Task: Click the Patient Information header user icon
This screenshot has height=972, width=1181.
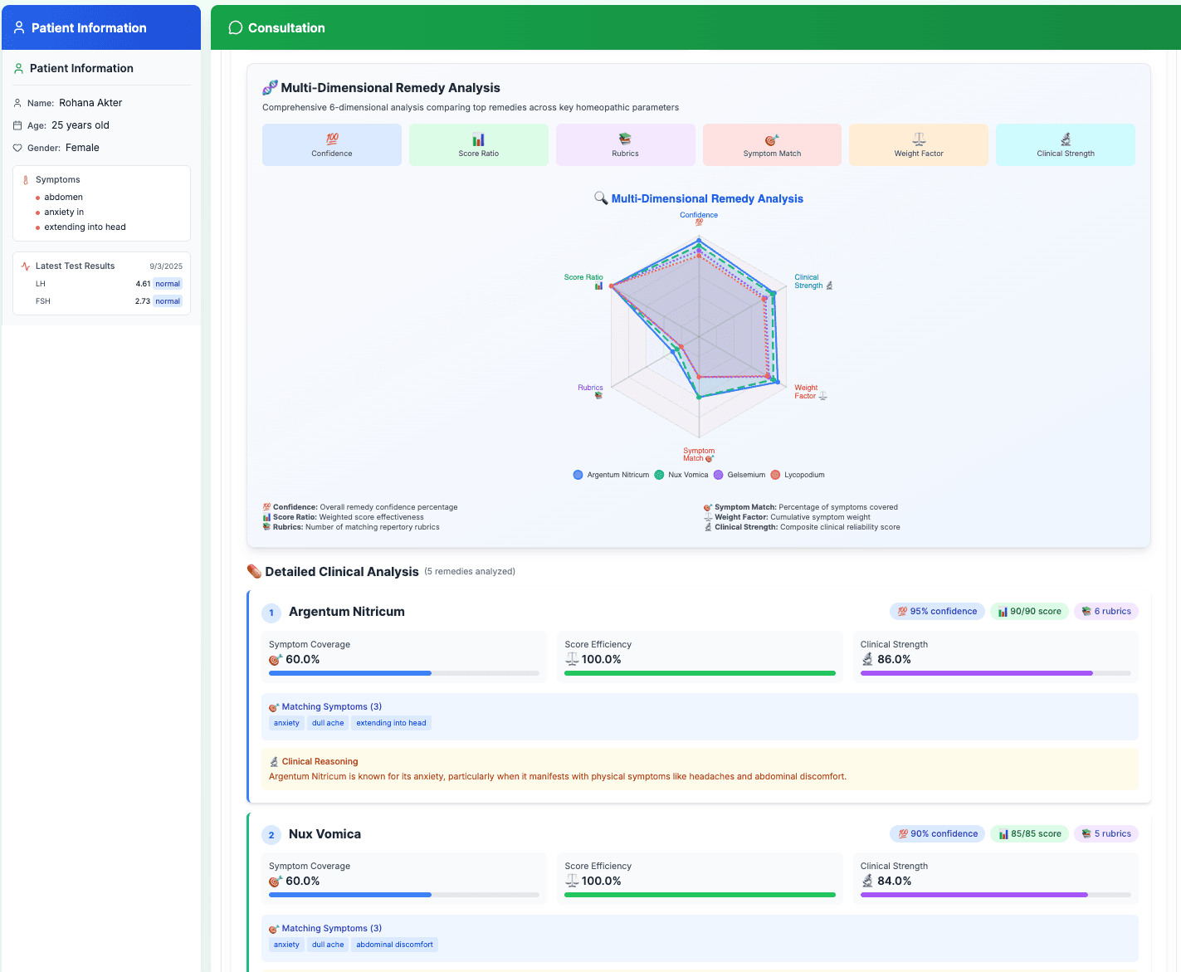Action: (x=19, y=28)
